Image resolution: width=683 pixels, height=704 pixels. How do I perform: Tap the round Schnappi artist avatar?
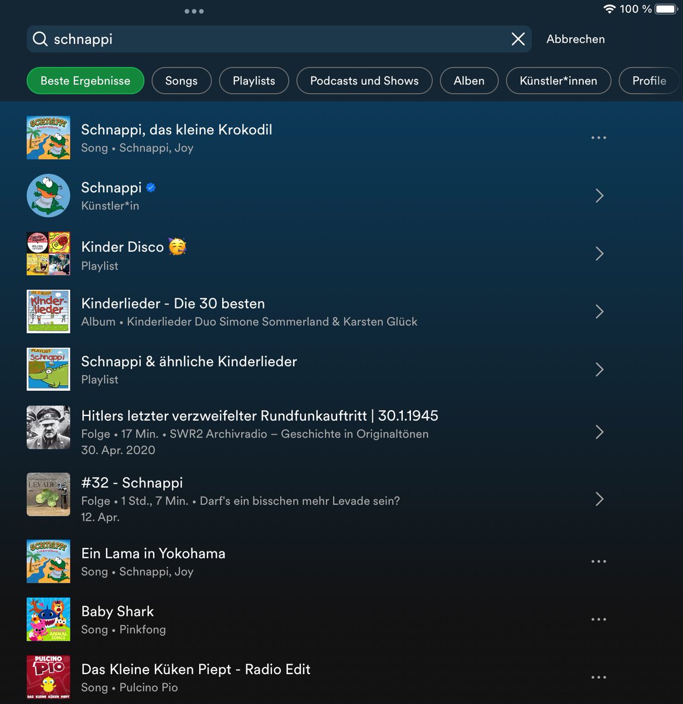pyautogui.click(x=49, y=196)
